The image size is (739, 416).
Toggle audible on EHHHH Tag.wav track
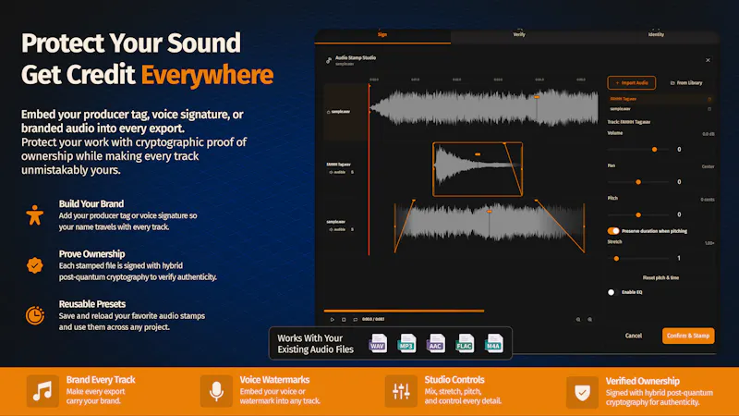[x=337, y=173]
